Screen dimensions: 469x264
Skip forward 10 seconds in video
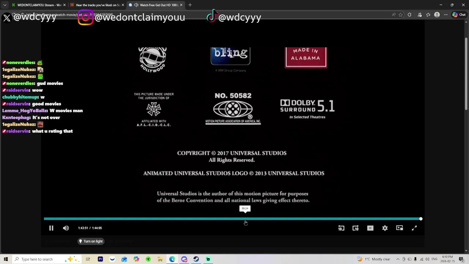coord(355,228)
